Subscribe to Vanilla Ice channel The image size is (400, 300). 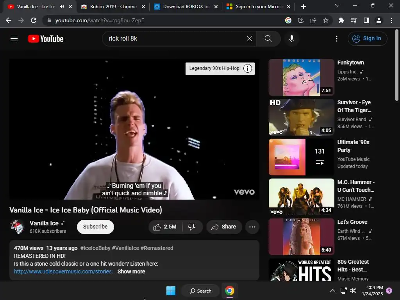coord(95,227)
